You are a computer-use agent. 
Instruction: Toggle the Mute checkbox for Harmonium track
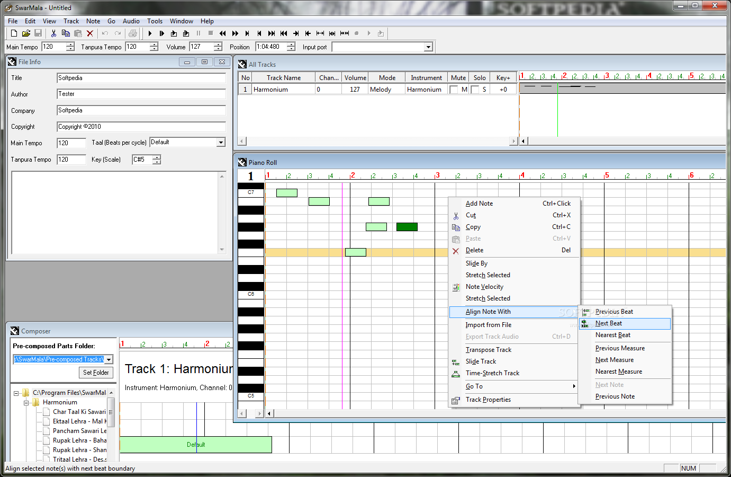pyautogui.click(x=454, y=90)
